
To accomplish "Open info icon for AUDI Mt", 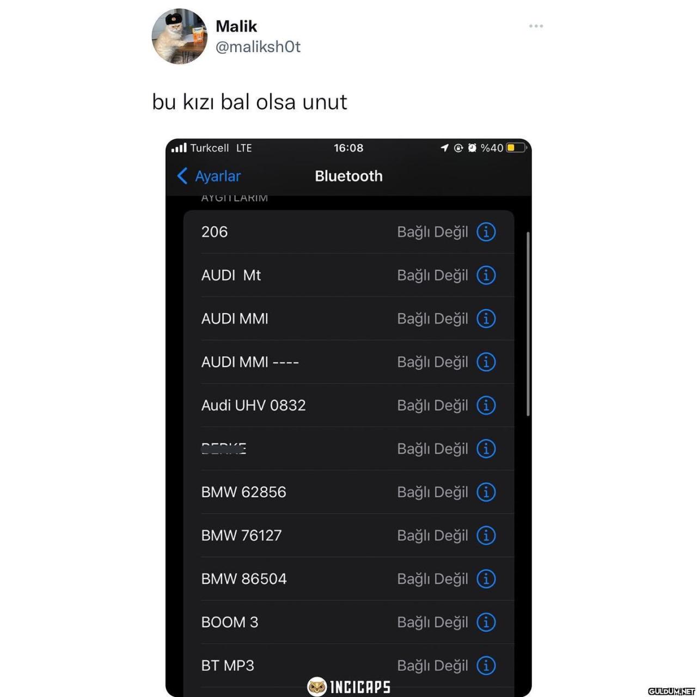I will (x=486, y=275).
